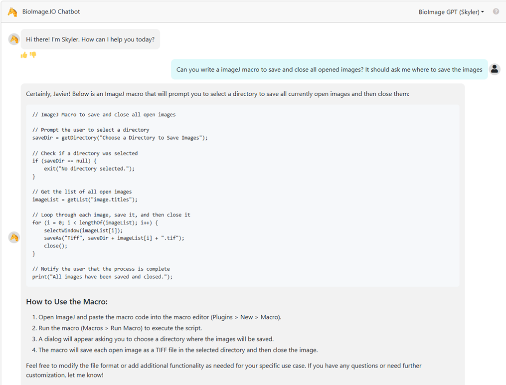The width and height of the screenshot is (506, 385).
Task: Click step 4 about saving as TIFF
Action: [178, 350]
